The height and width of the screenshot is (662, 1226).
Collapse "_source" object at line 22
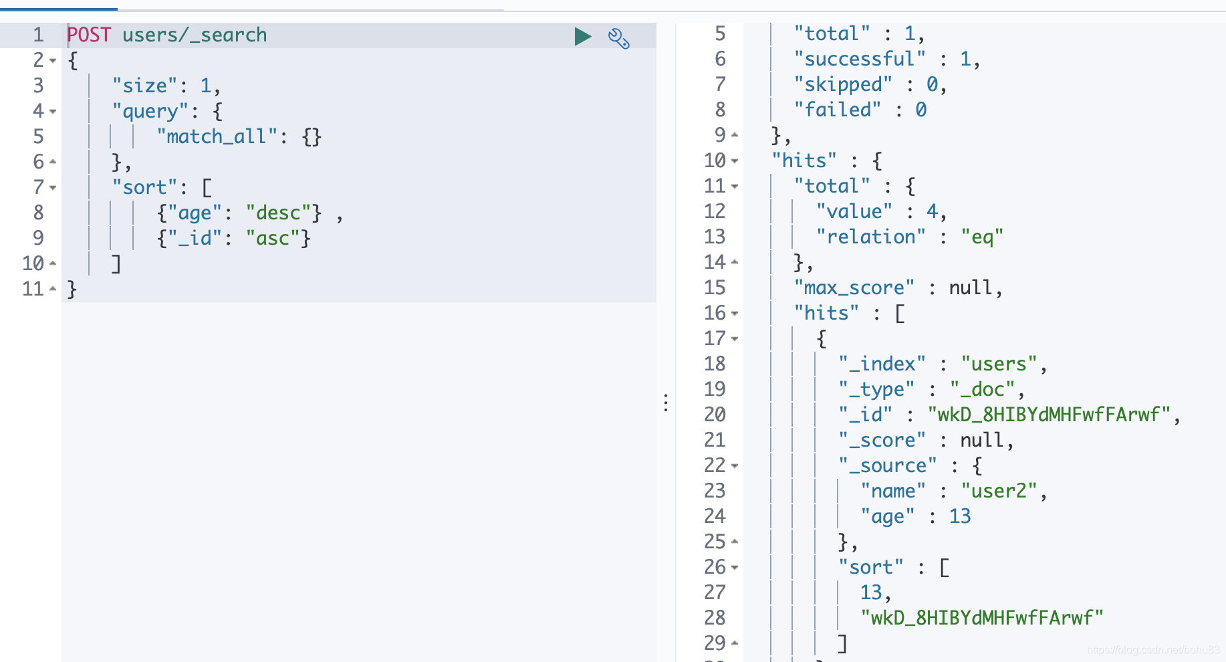coord(735,466)
